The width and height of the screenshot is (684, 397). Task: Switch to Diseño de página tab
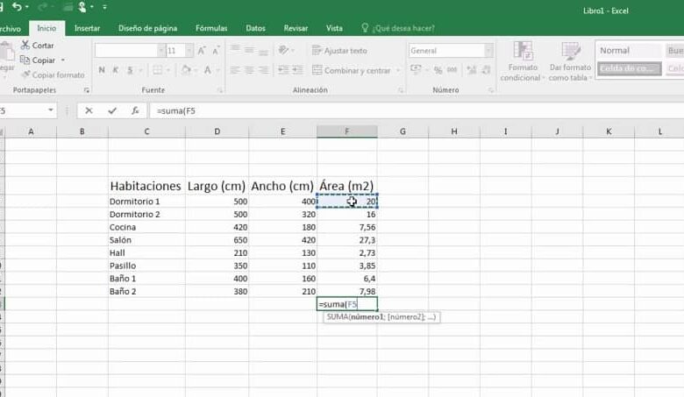point(147,28)
